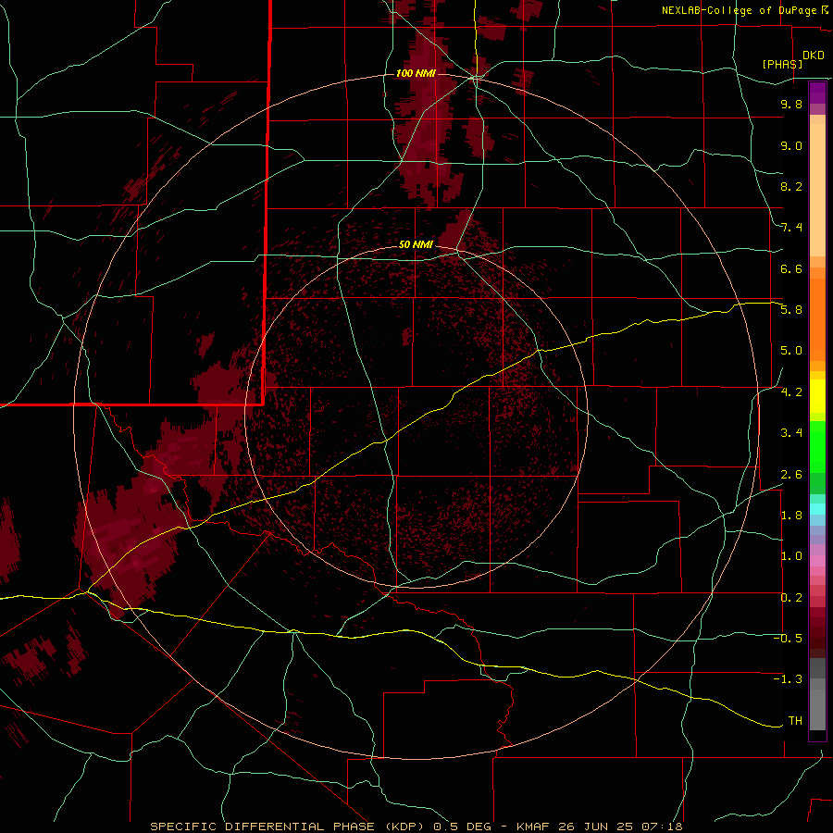
Task: Pick the dark orange segment of color bar
Action: point(817,319)
